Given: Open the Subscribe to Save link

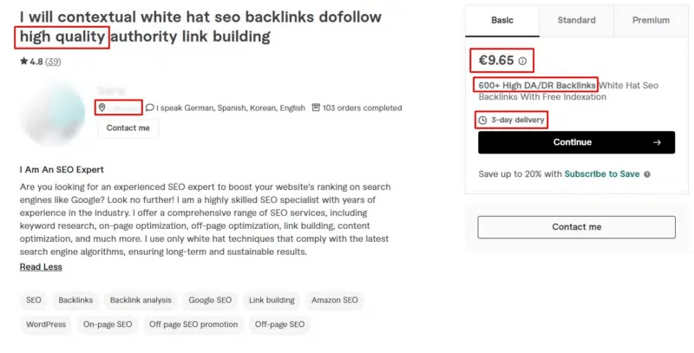Looking at the screenshot, I should point(601,174).
